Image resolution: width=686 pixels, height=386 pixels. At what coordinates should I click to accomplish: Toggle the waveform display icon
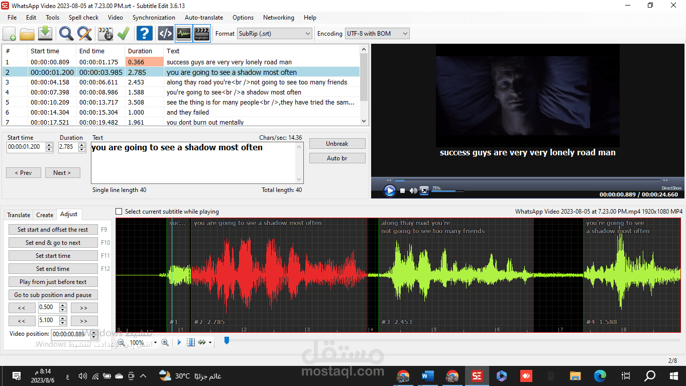[184, 34]
